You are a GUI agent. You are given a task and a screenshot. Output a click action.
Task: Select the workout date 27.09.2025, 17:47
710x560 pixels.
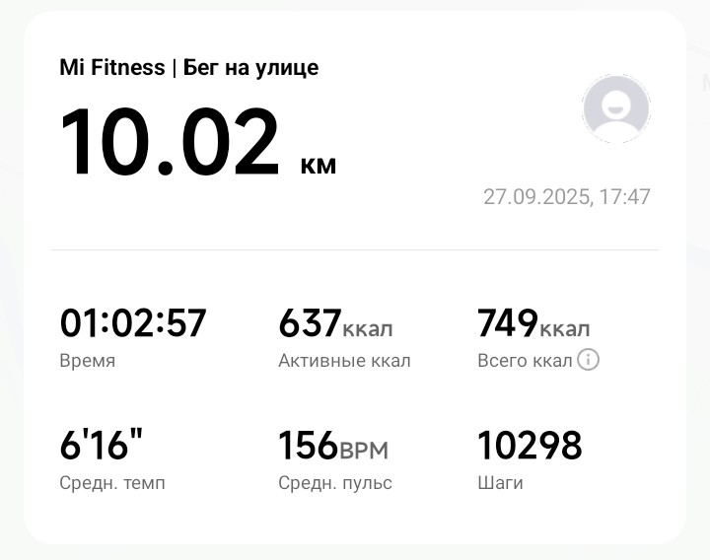pyautogui.click(x=566, y=196)
